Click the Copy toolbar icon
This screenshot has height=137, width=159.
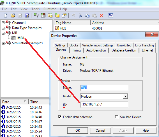tap(87, 15)
